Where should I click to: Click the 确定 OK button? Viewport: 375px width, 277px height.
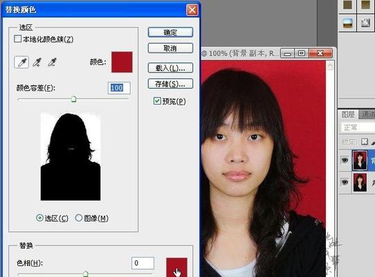point(170,33)
